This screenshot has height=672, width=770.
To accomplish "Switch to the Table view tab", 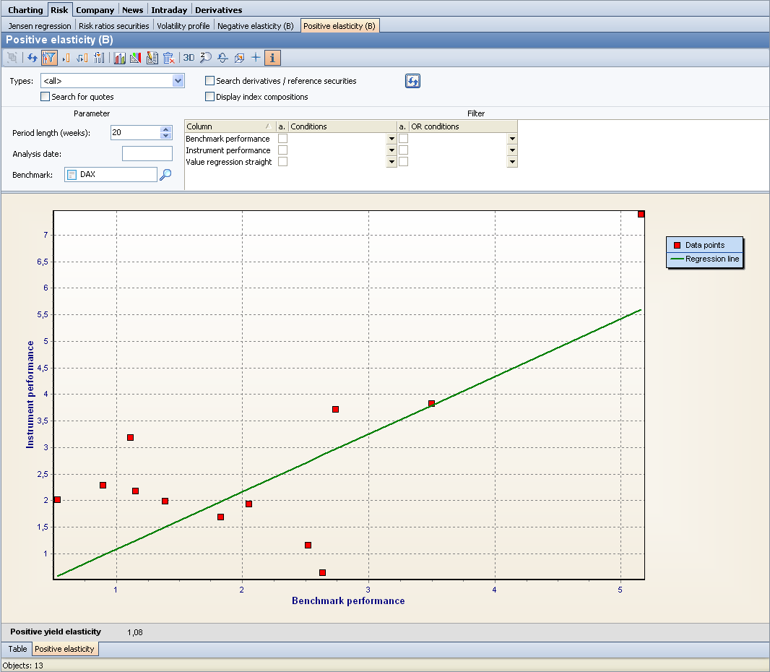I will 17,649.
